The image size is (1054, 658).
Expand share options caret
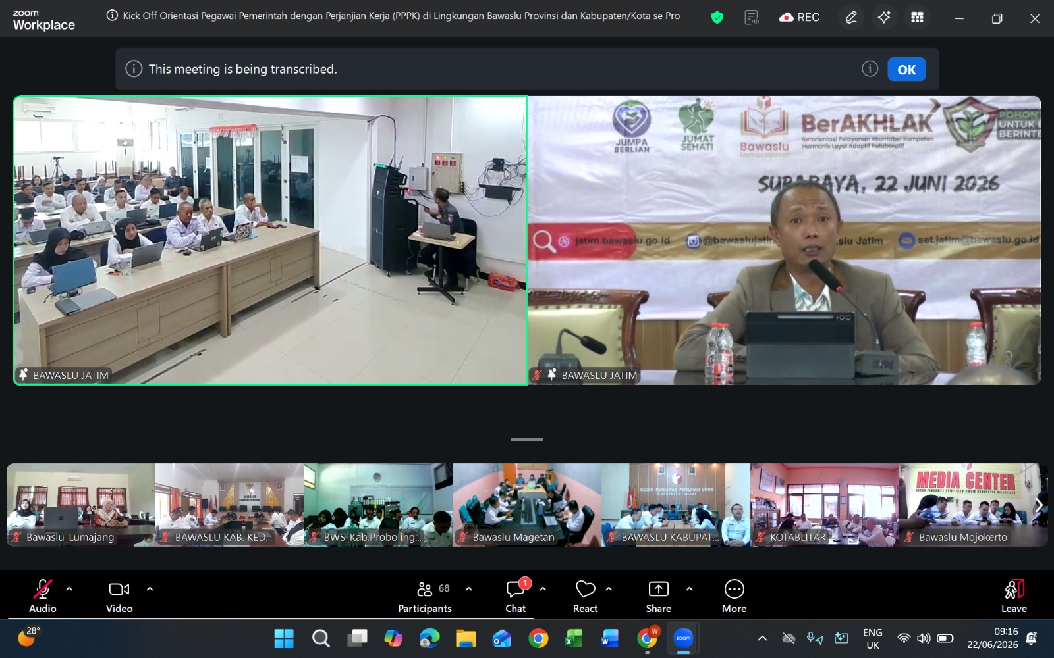pos(689,589)
